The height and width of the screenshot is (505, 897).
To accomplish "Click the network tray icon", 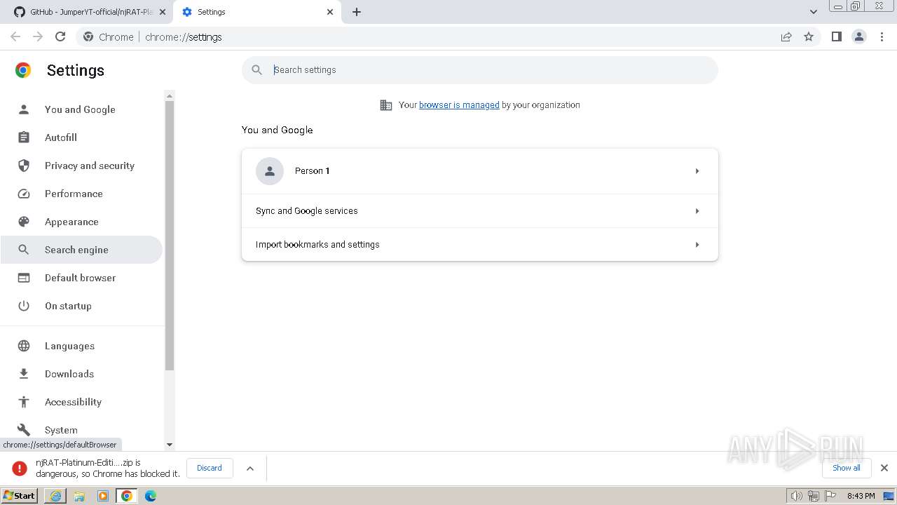I will click(x=813, y=496).
